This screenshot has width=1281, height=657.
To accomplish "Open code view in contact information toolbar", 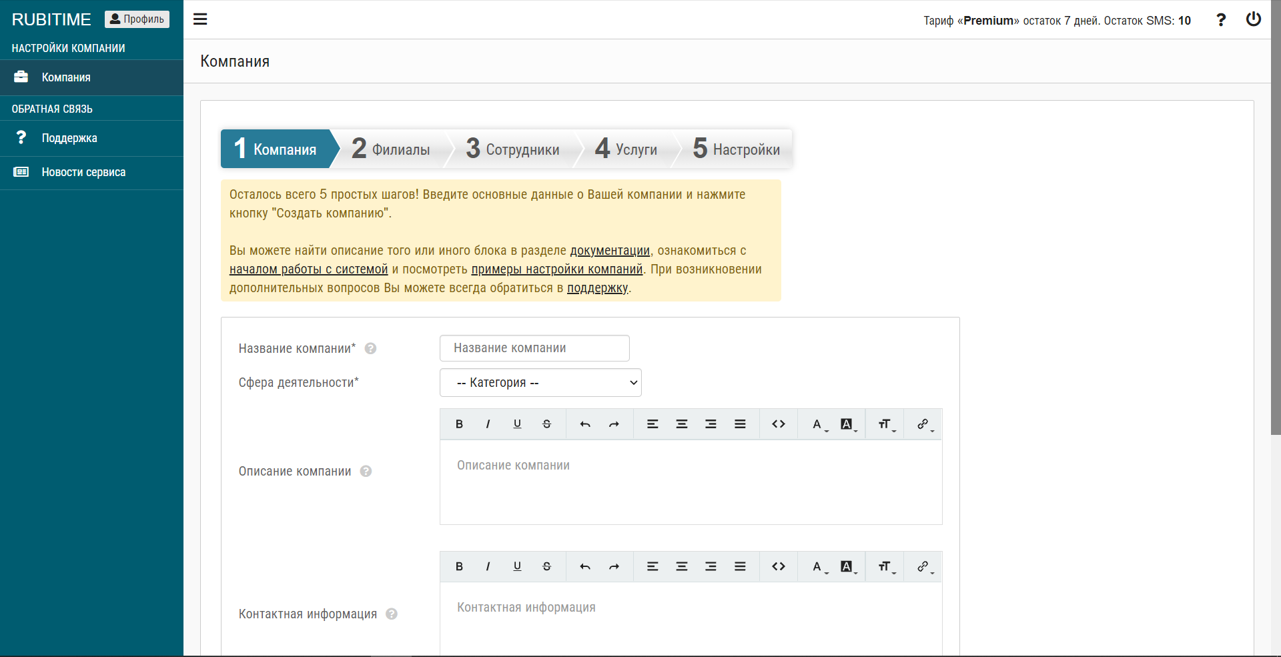I will [779, 566].
